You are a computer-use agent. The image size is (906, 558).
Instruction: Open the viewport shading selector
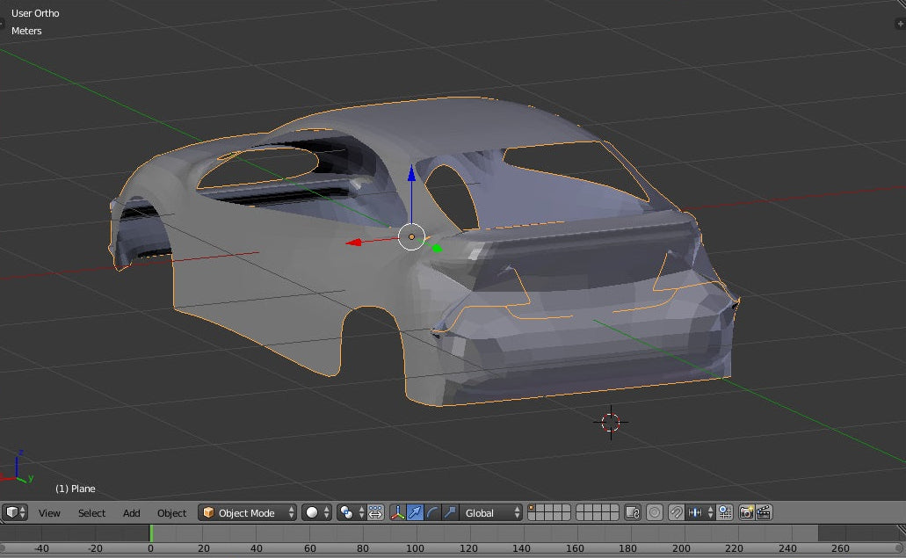coord(316,512)
